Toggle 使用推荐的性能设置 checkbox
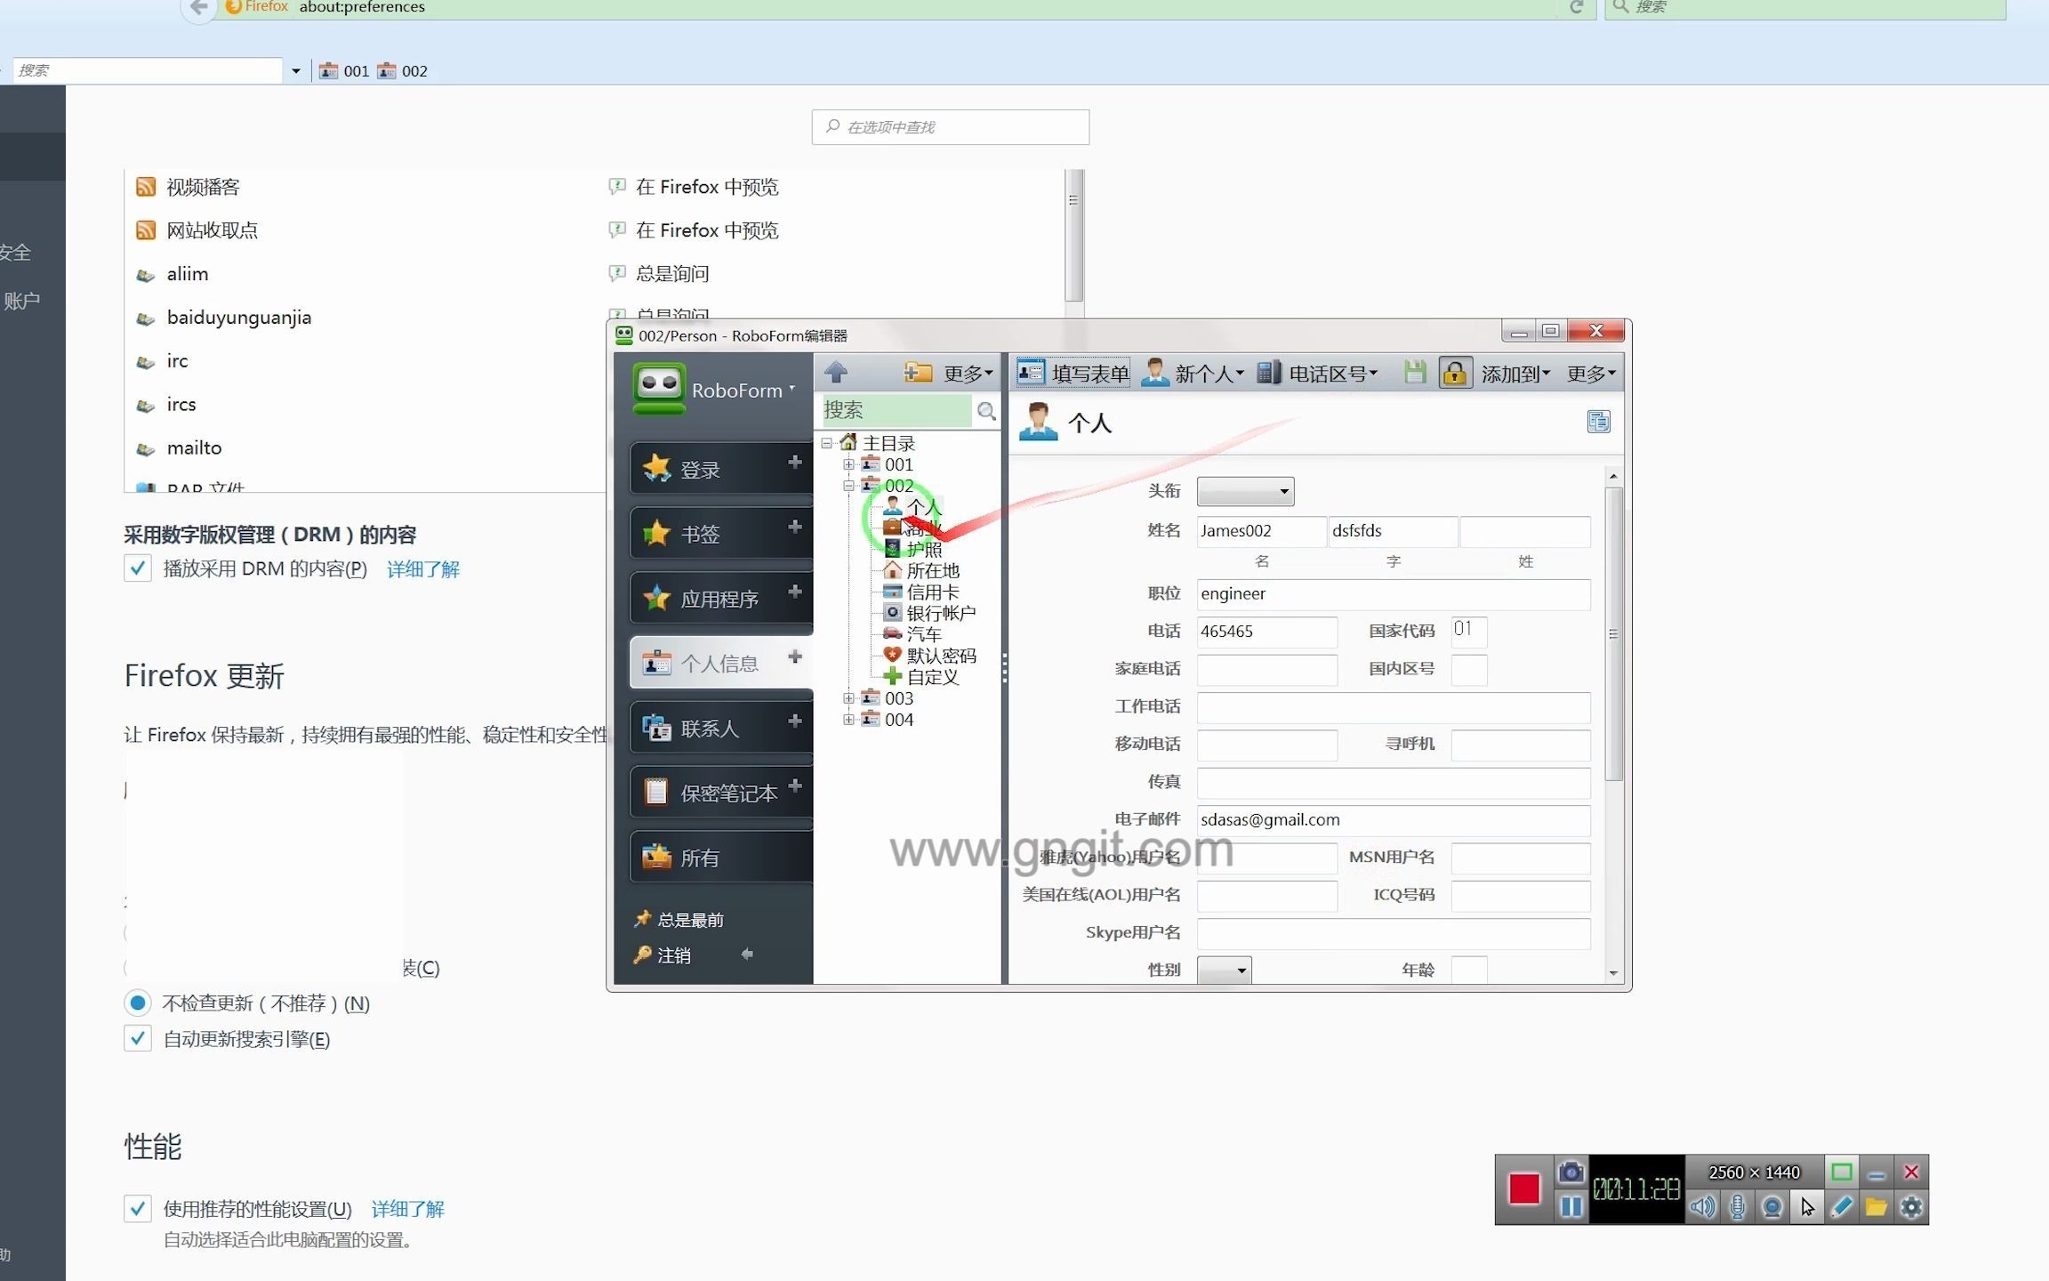2049x1281 pixels. [x=138, y=1208]
